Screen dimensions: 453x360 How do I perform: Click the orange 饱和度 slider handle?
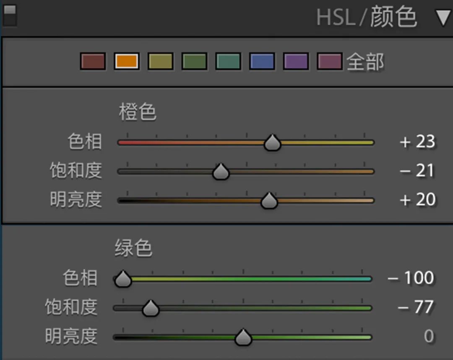point(221,171)
